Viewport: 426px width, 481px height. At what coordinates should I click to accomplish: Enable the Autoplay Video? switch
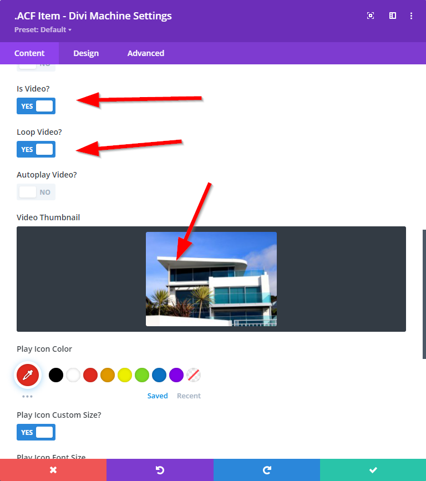(x=36, y=192)
